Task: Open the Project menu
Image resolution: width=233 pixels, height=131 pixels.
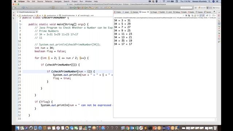Action: click(74, 1)
